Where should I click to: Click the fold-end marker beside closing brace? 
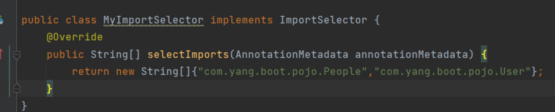[x=17, y=88]
